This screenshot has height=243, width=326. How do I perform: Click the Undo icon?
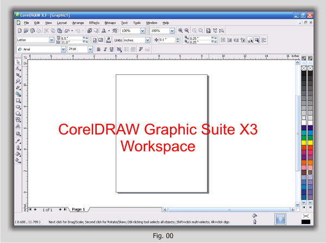tap(67, 31)
